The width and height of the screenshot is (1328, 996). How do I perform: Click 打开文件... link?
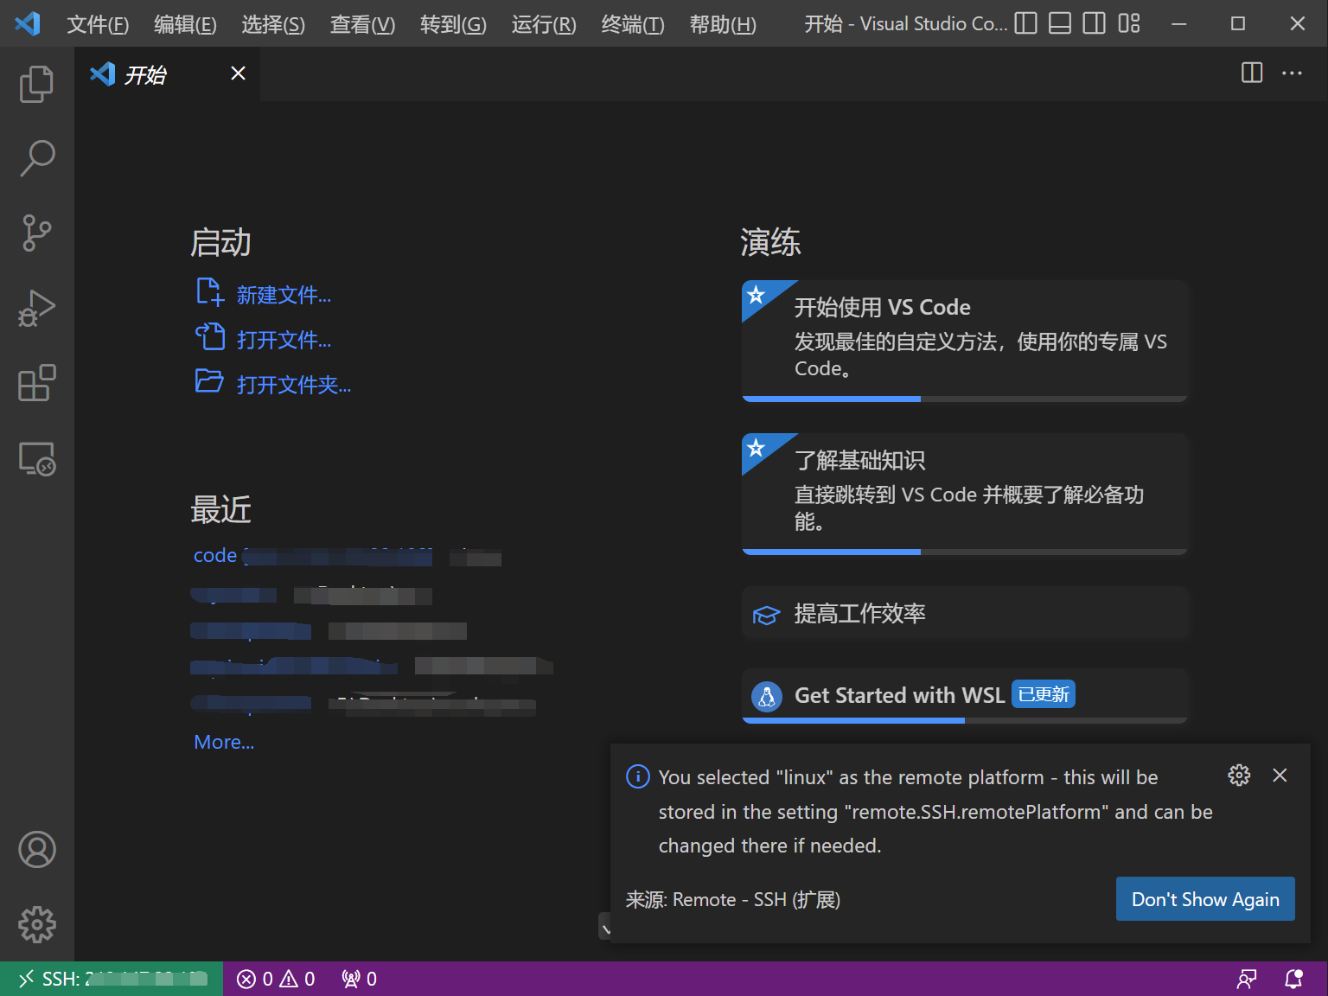point(284,340)
